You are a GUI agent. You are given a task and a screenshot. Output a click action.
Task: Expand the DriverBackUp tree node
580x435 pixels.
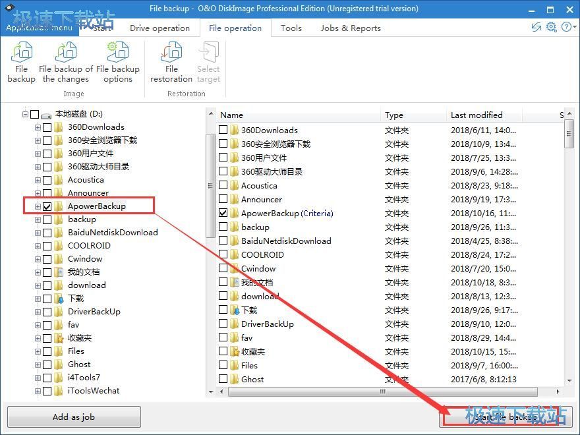pyautogui.click(x=38, y=312)
